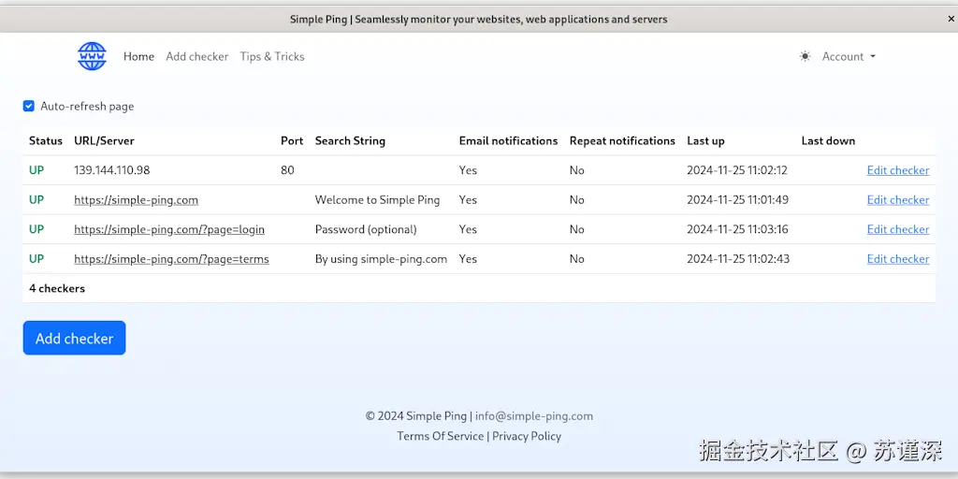Open the simple-ping.com/?page=terms URL link

171,259
